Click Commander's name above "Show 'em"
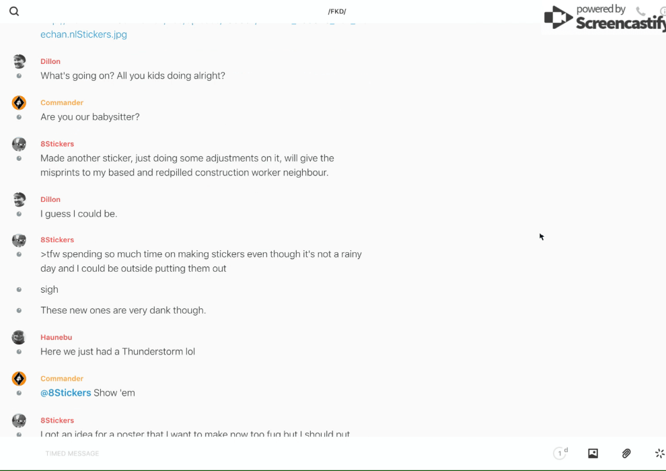The height and width of the screenshot is (471, 666). pos(62,378)
